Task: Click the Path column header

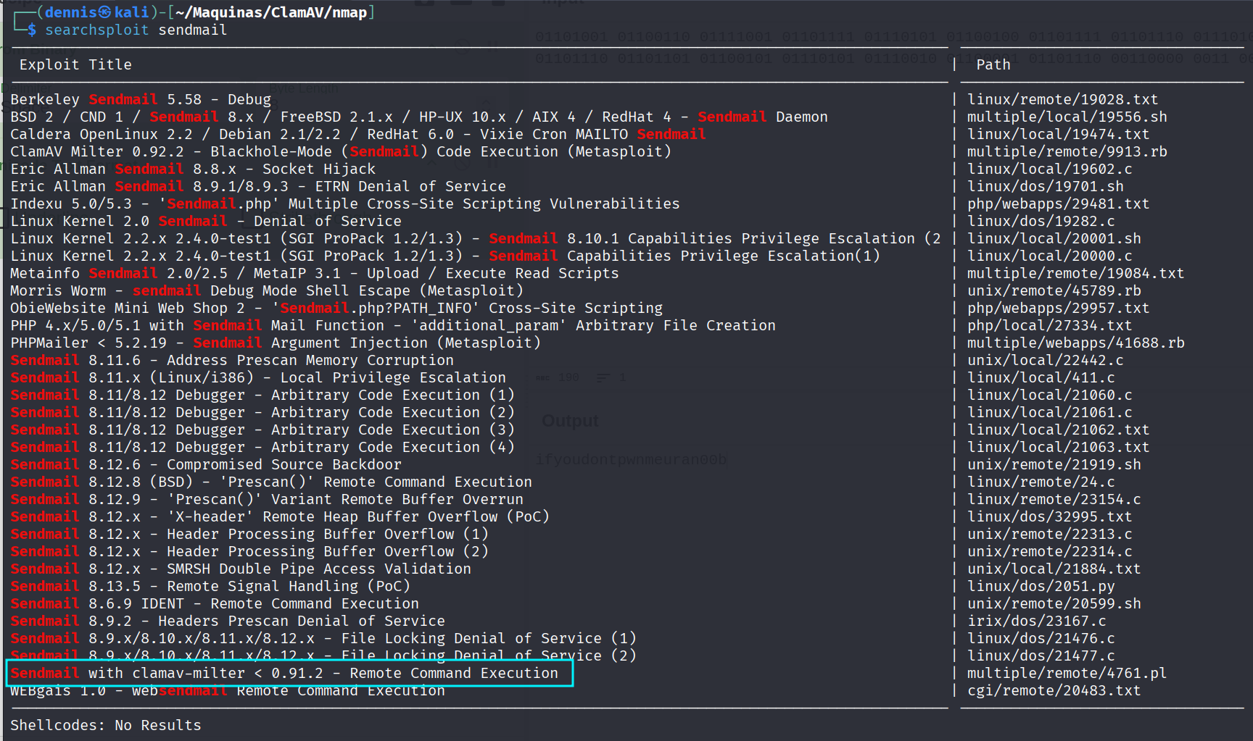Action: click(993, 64)
